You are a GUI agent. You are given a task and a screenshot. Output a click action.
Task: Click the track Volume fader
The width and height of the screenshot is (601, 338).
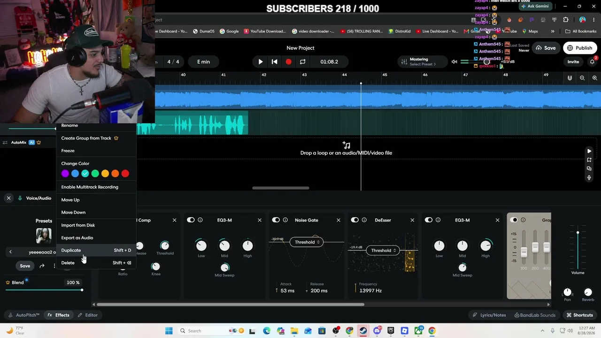pos(578,233)
